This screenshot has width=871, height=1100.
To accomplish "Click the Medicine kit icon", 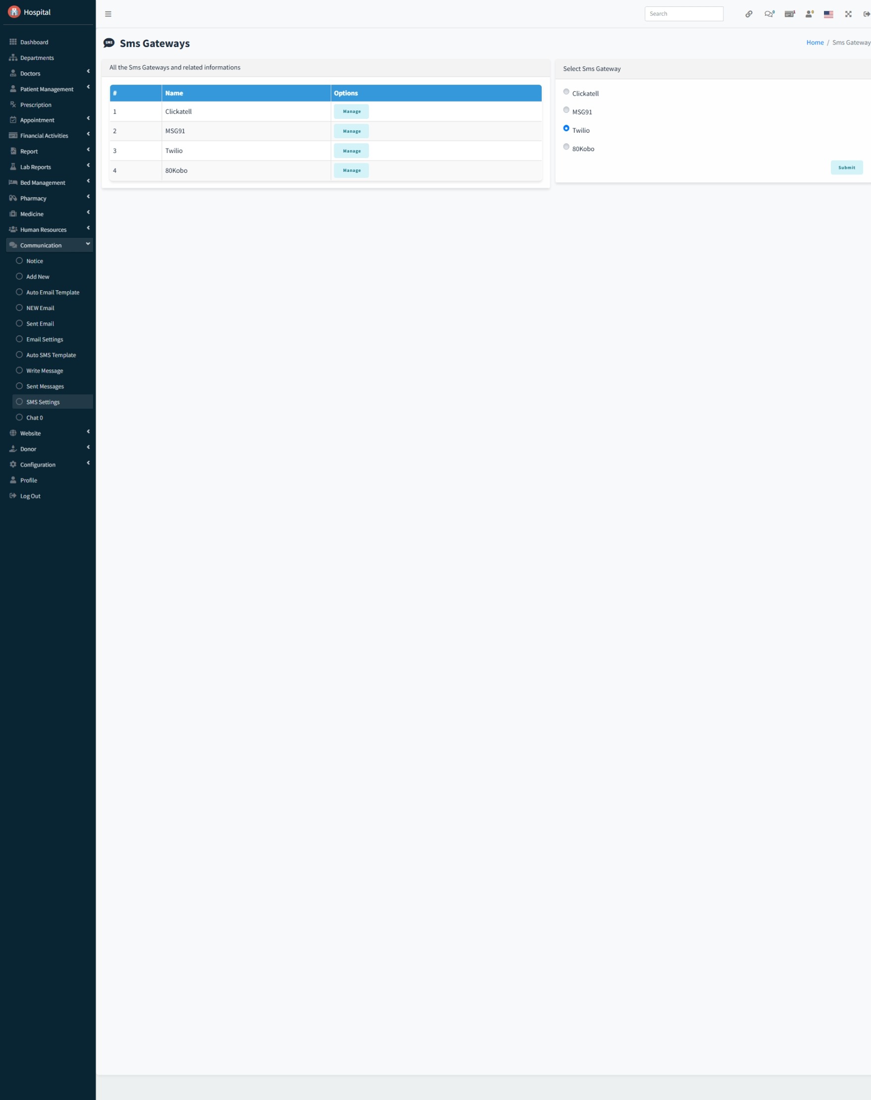I will coord(13,213).
